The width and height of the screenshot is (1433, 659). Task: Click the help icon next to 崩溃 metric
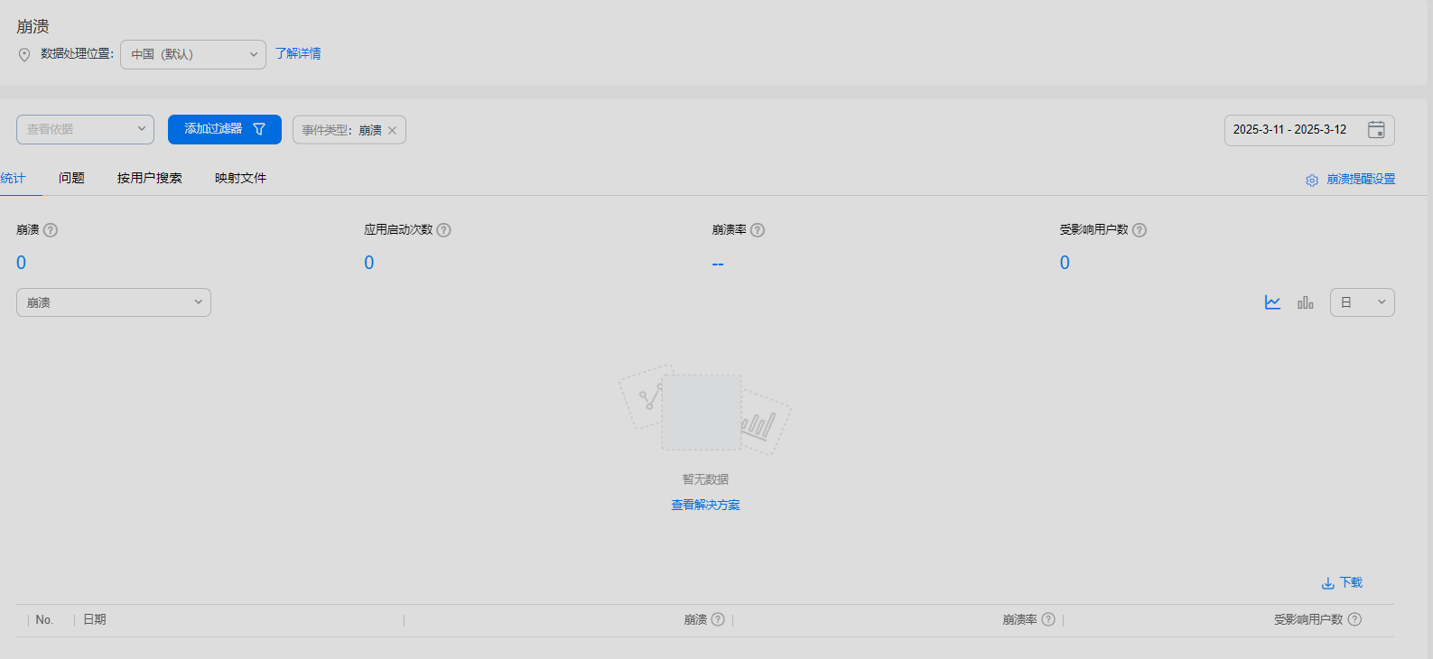(x=51, y=230)
